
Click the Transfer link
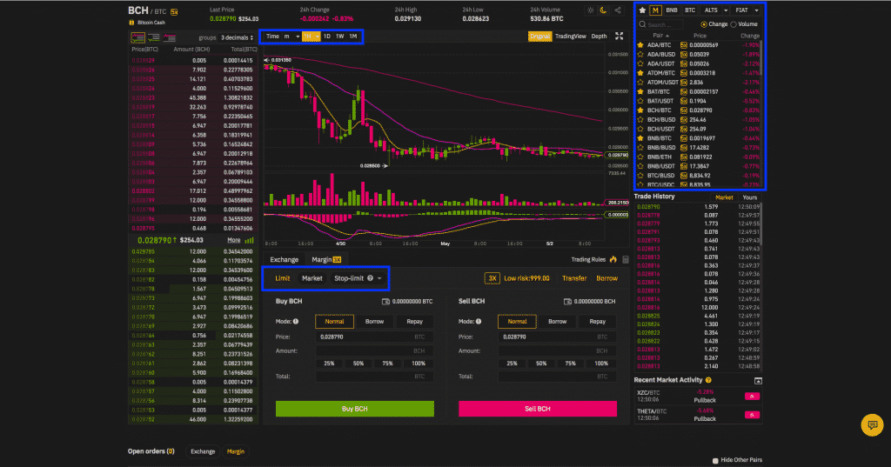574,278
